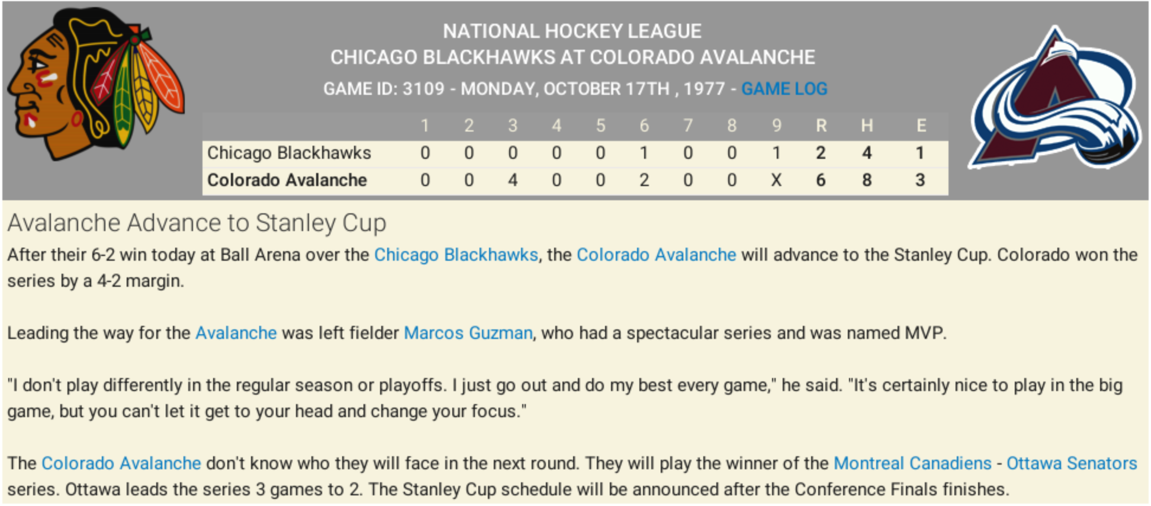Click the Colorado Avalanche logo
The image size is (1151, 506).
[1056, 98]
